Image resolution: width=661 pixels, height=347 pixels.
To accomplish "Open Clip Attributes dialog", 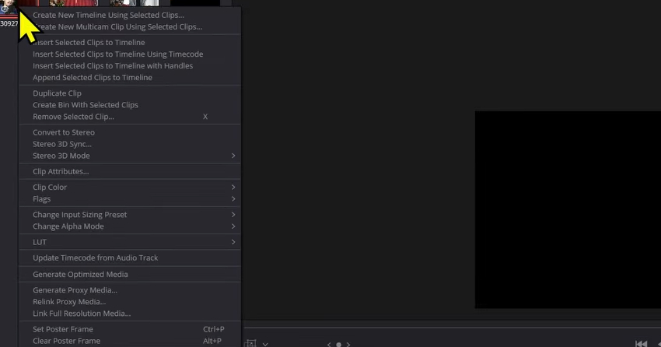I will click(61, 172).
